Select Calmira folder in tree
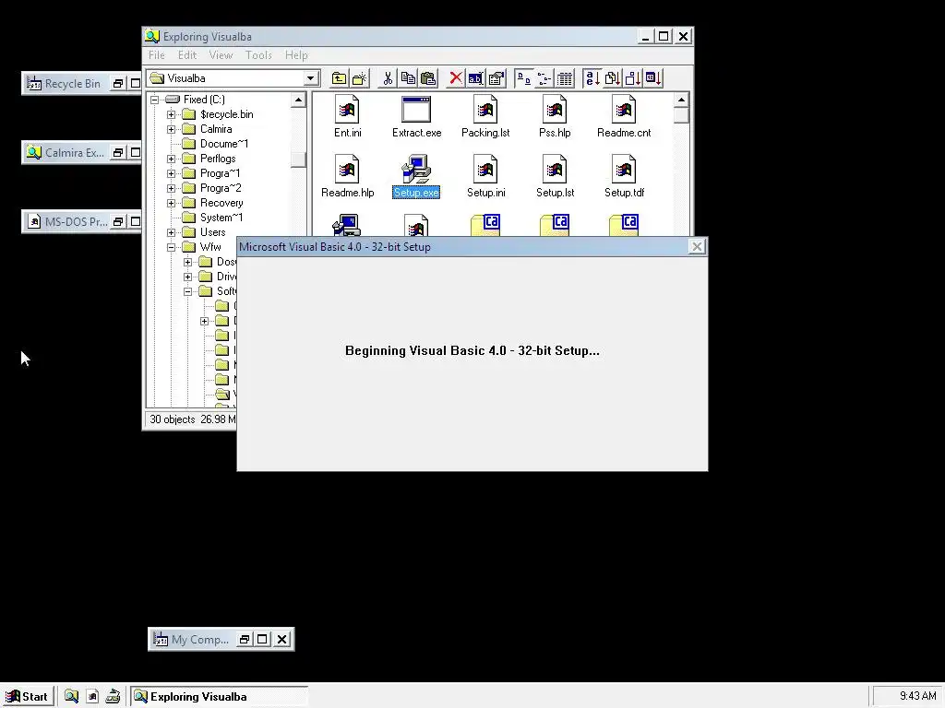This screenshot has width=945, height=708. pos(216,129)
